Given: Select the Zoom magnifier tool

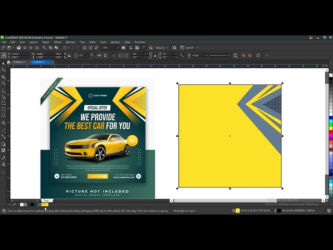Looking at the screenshot, I should click(x=4, y=83).
